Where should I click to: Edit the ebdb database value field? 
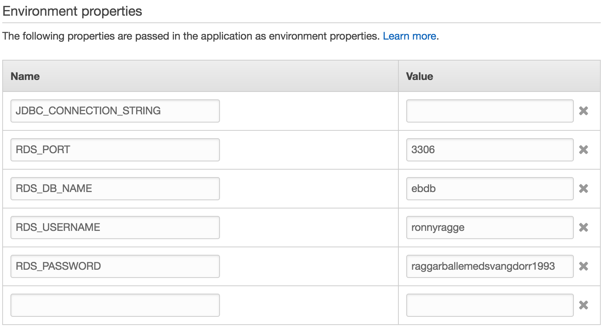490,189
